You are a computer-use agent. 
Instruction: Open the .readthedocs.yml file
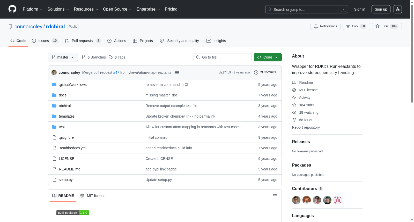73,148
